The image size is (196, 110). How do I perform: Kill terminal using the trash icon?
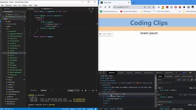click(x=86, y=90)
